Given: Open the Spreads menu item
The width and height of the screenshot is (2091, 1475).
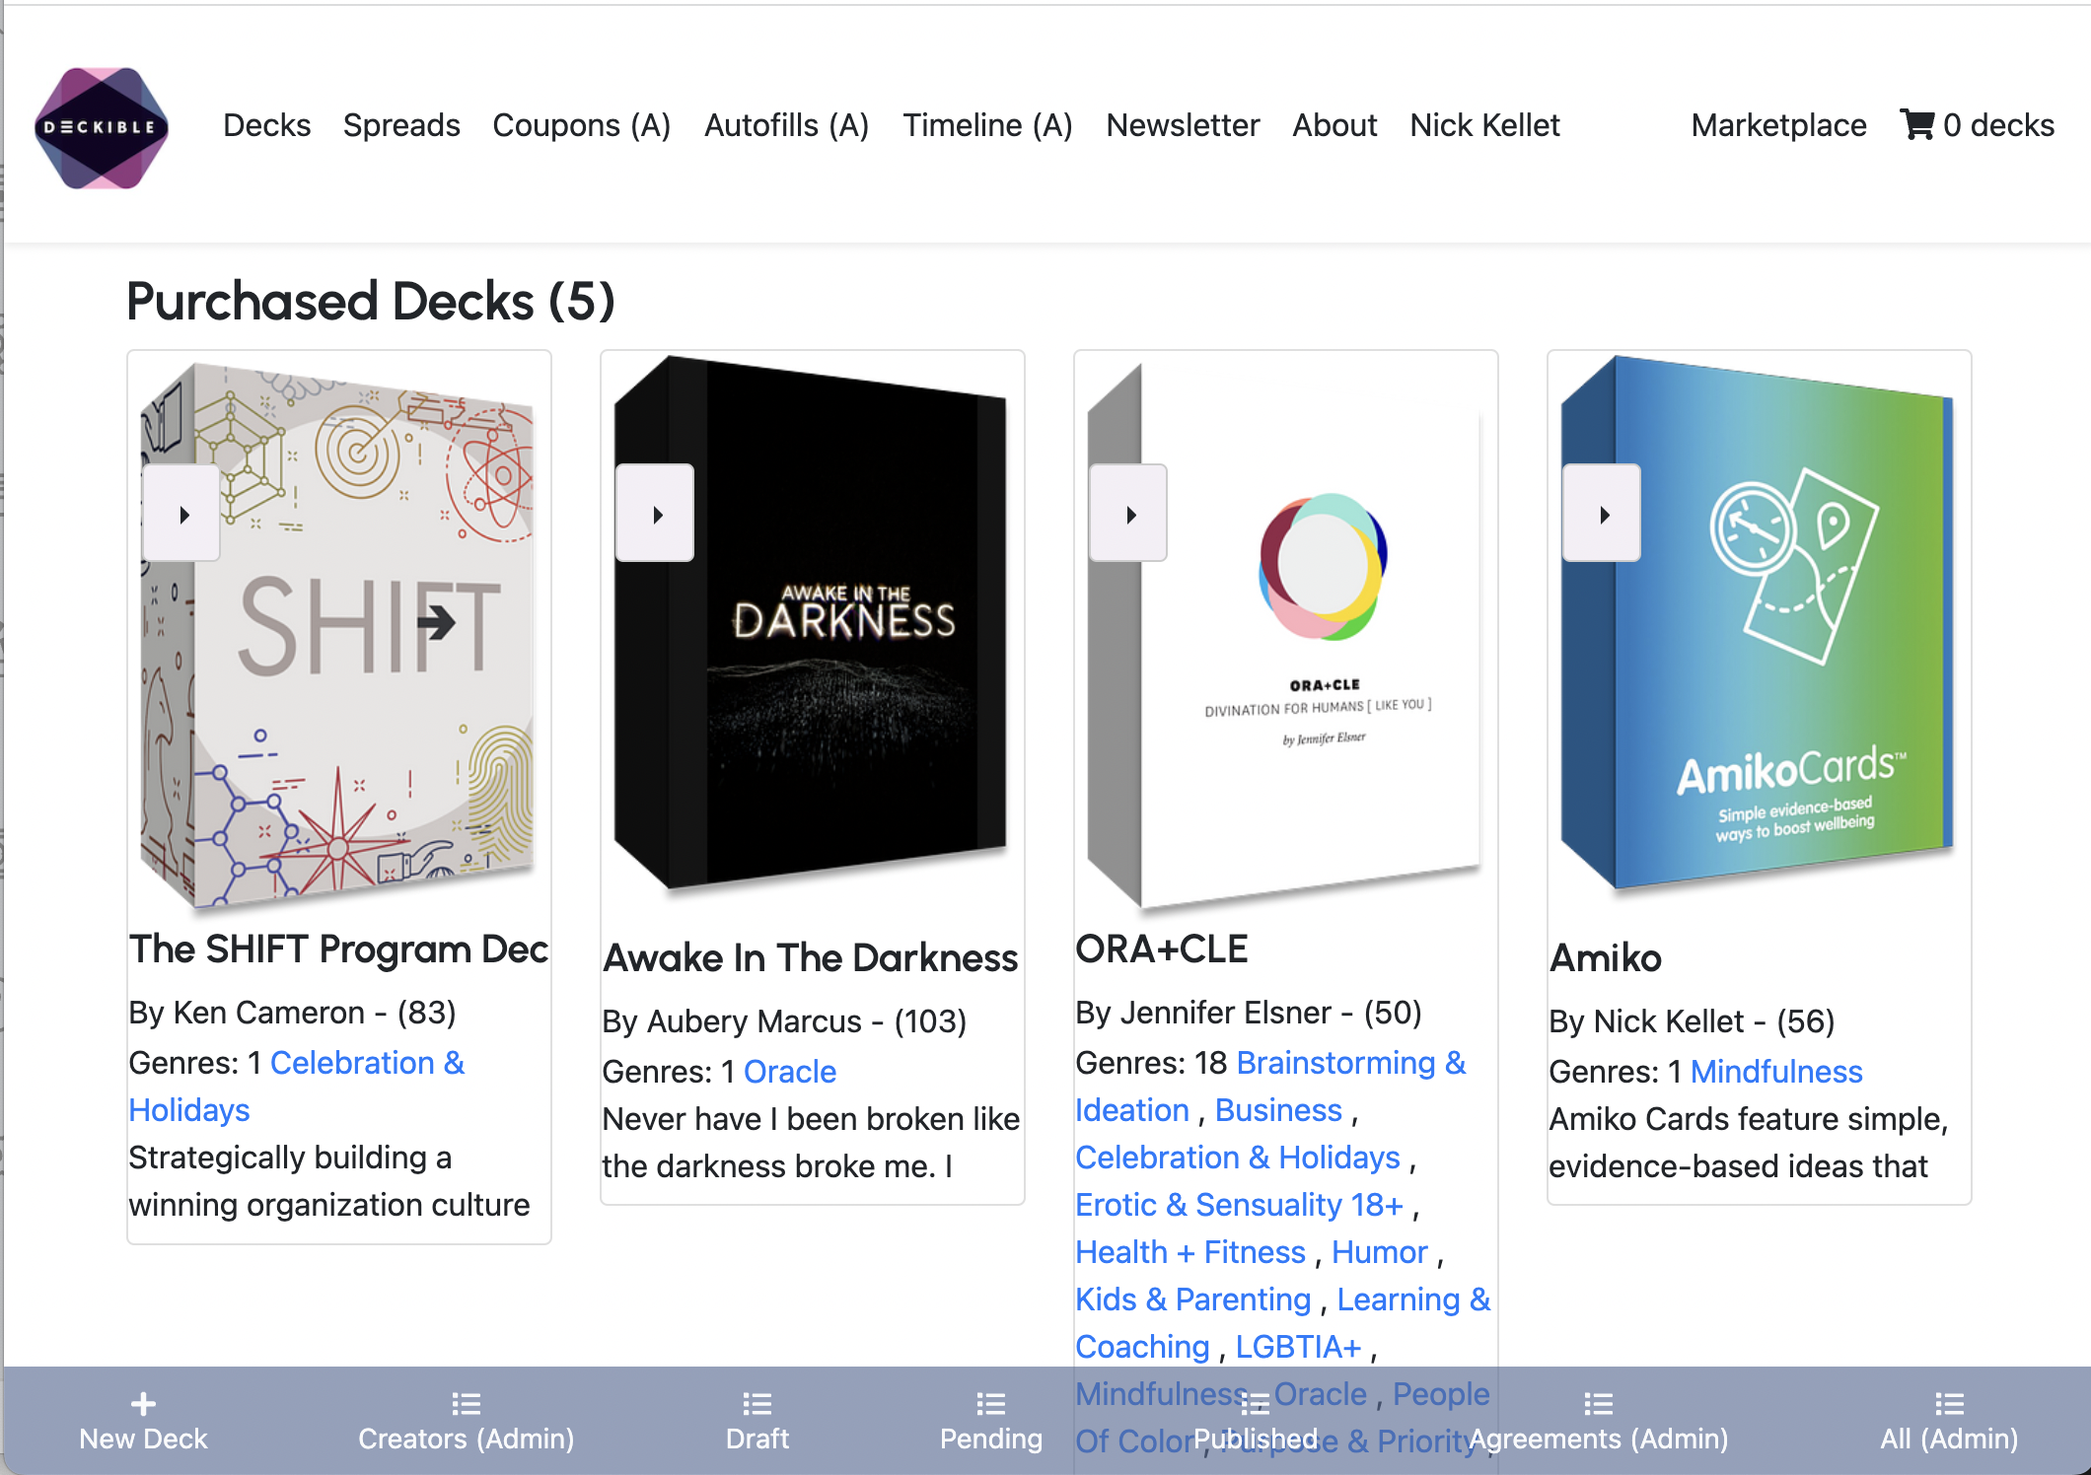Looking at the screenshot, I should pyautogui.click(x=401, y=125).
